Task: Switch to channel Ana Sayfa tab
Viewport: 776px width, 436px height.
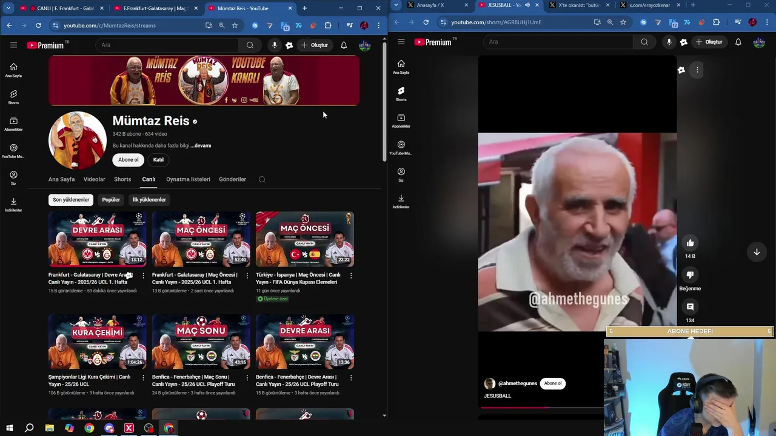Action: click(x=61, y=179)
